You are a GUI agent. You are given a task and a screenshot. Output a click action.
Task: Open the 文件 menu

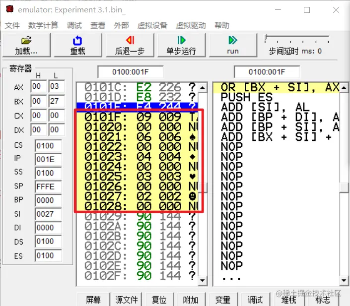[x=12, y=25]
